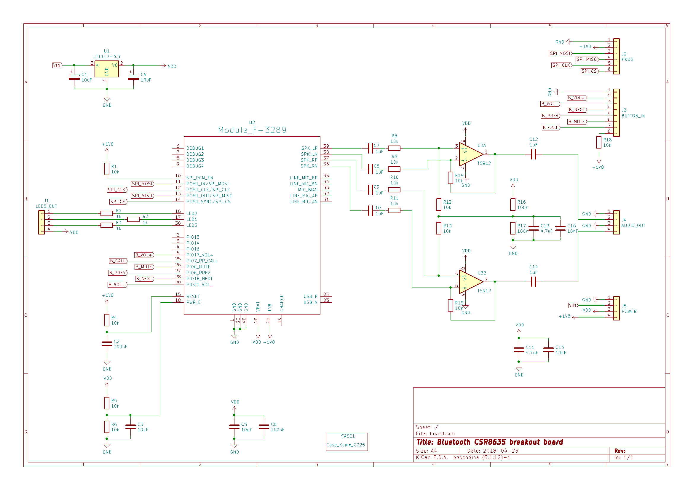Select resistor R15 10k symbol
This screenshot has width=693, height=490.
(x=451, y=305)
